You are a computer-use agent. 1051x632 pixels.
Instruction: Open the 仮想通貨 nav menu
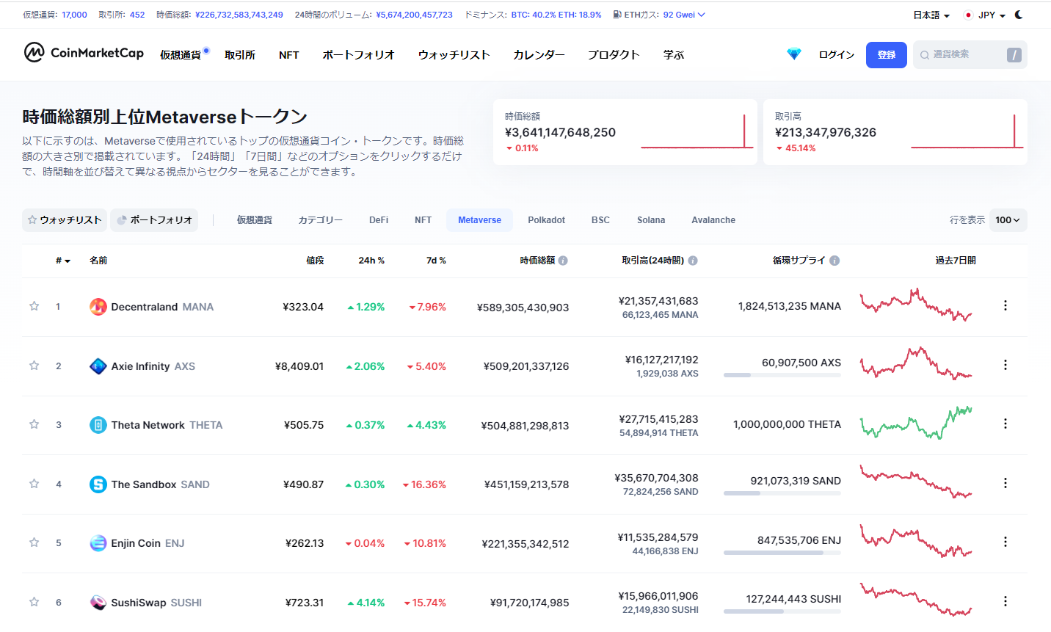point(181,55)
